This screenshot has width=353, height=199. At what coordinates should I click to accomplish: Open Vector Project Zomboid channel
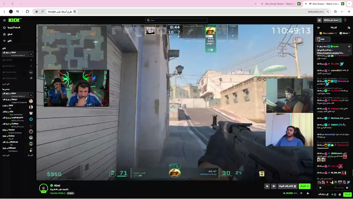click(x=18, y=131)
